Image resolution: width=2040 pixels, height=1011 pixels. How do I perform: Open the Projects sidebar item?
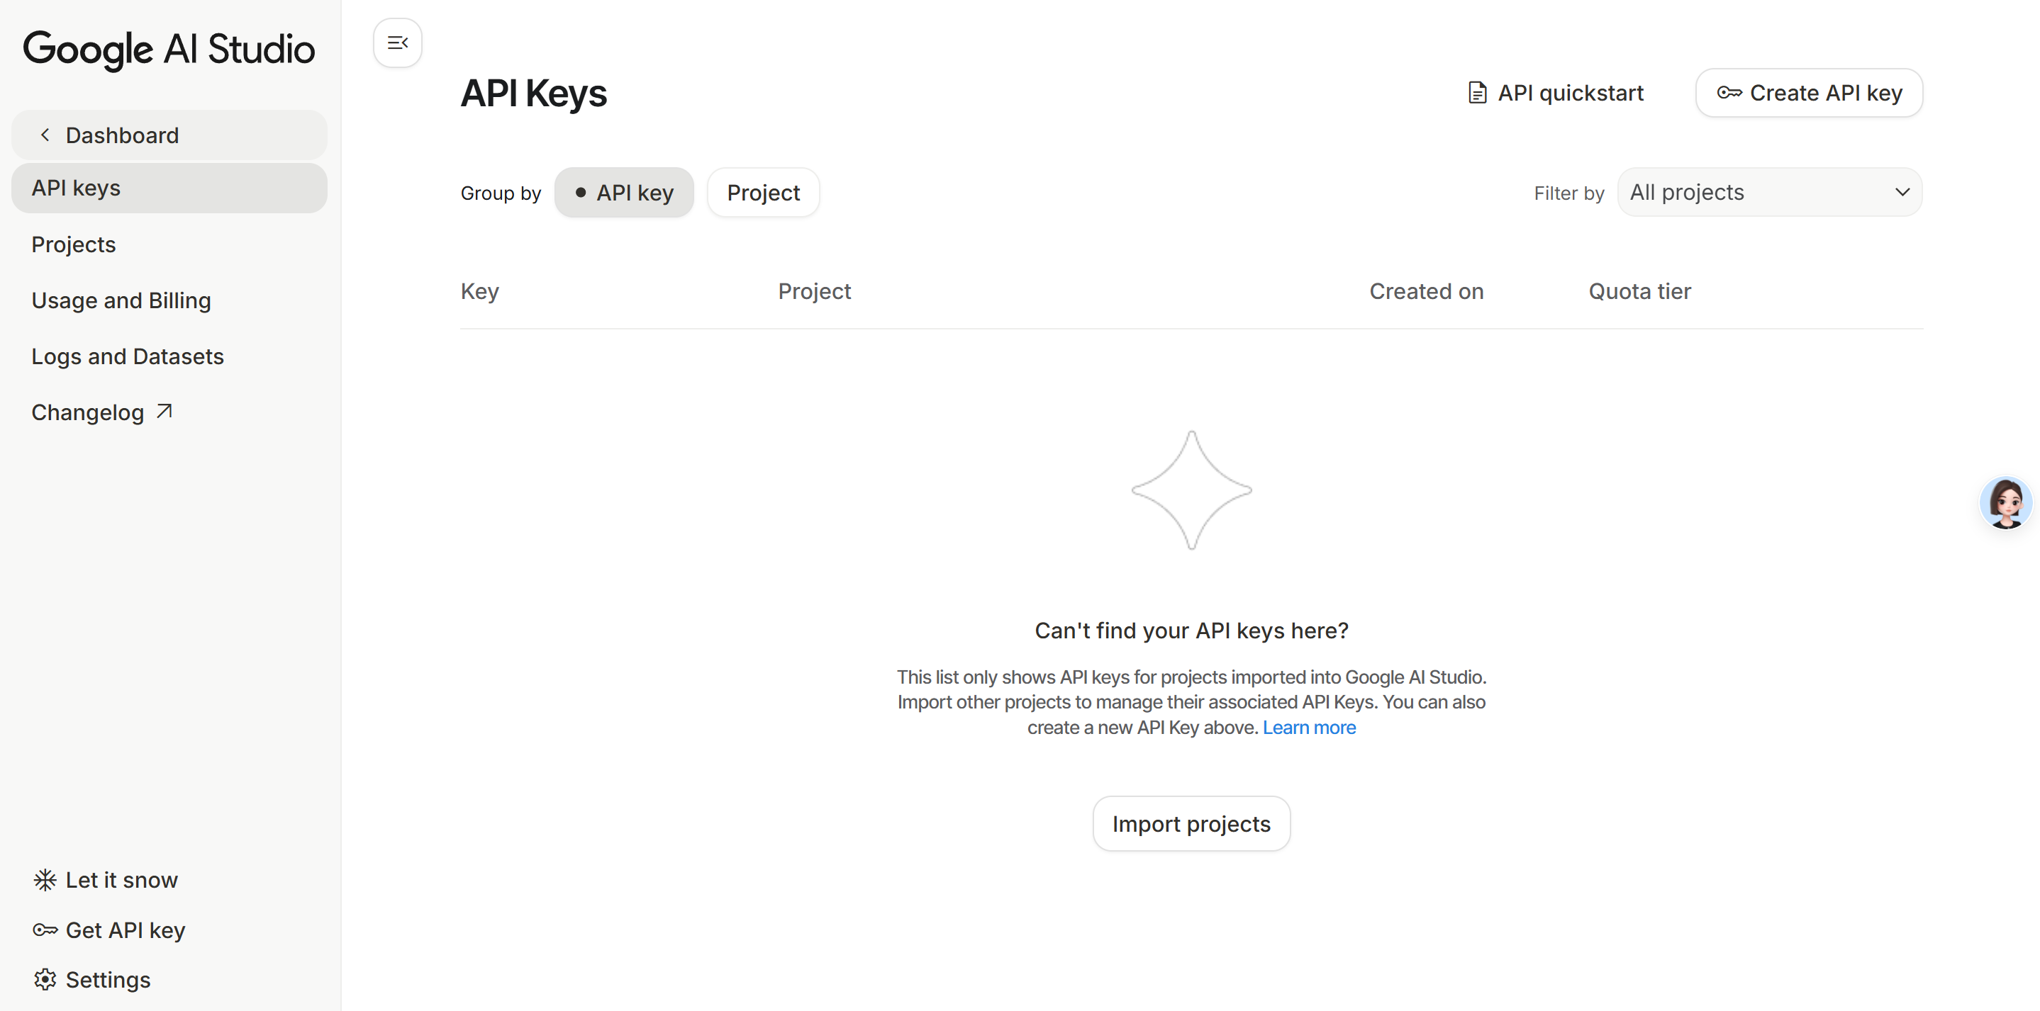click(x=74, y=244)
